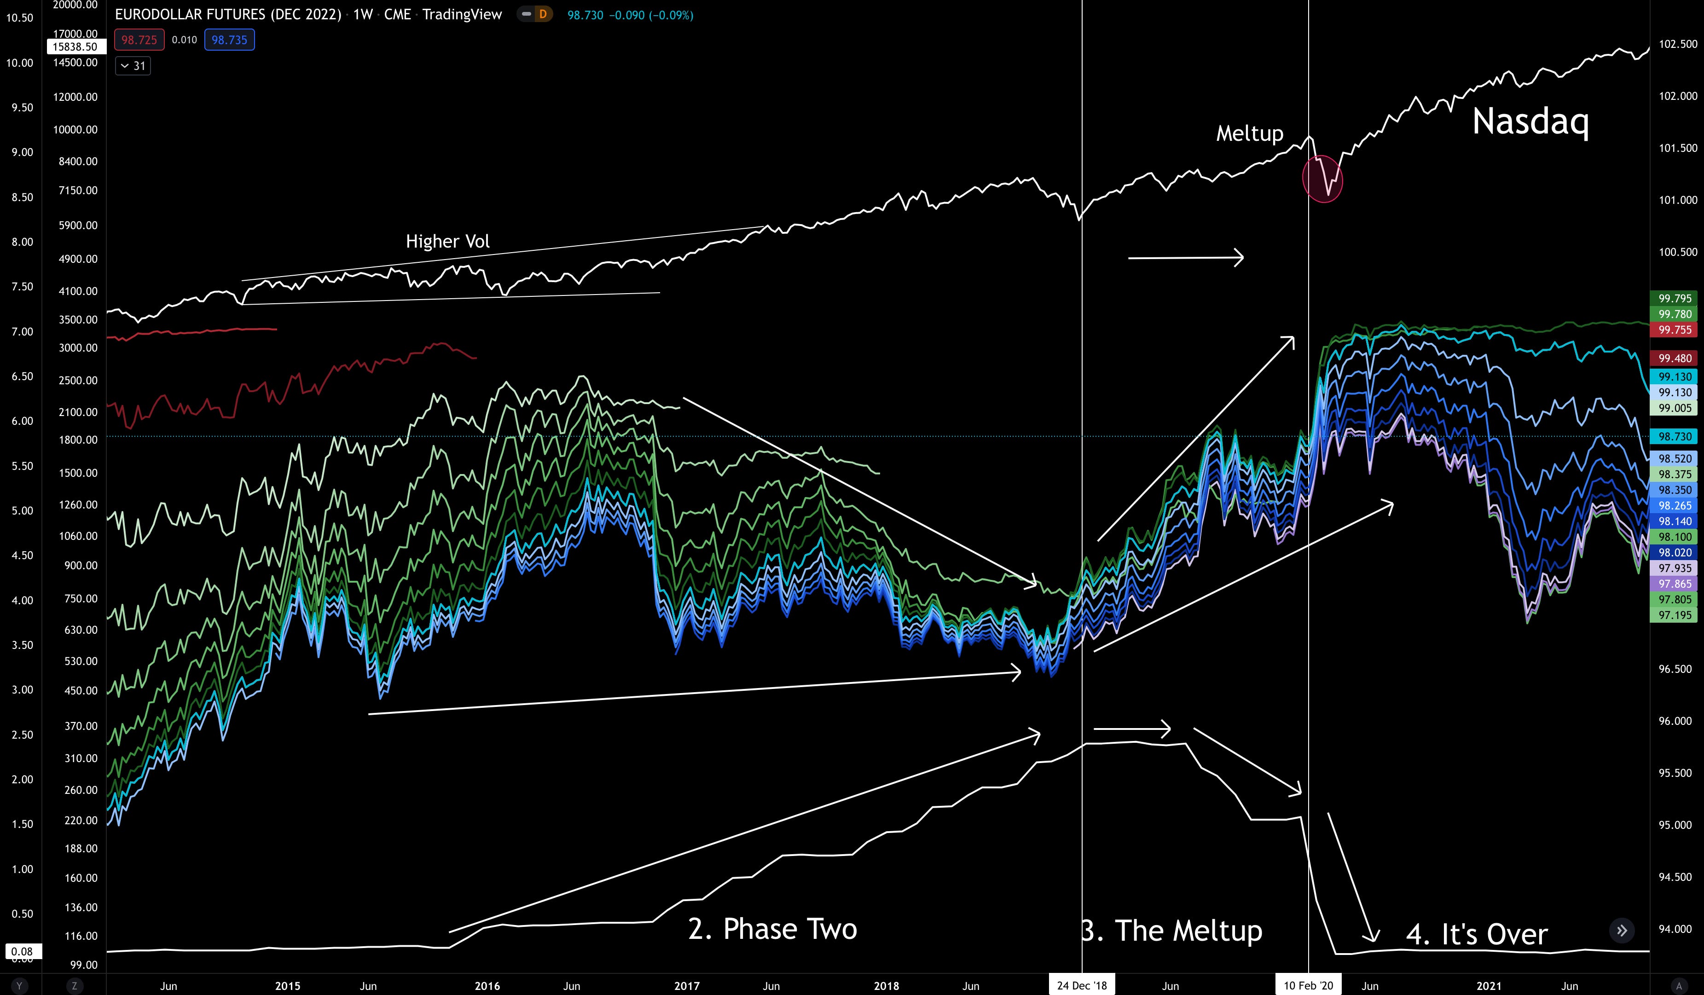Select the 24 Dec '18 time marker
The image size is (1704, 995).
click(x=1082, y=985)
